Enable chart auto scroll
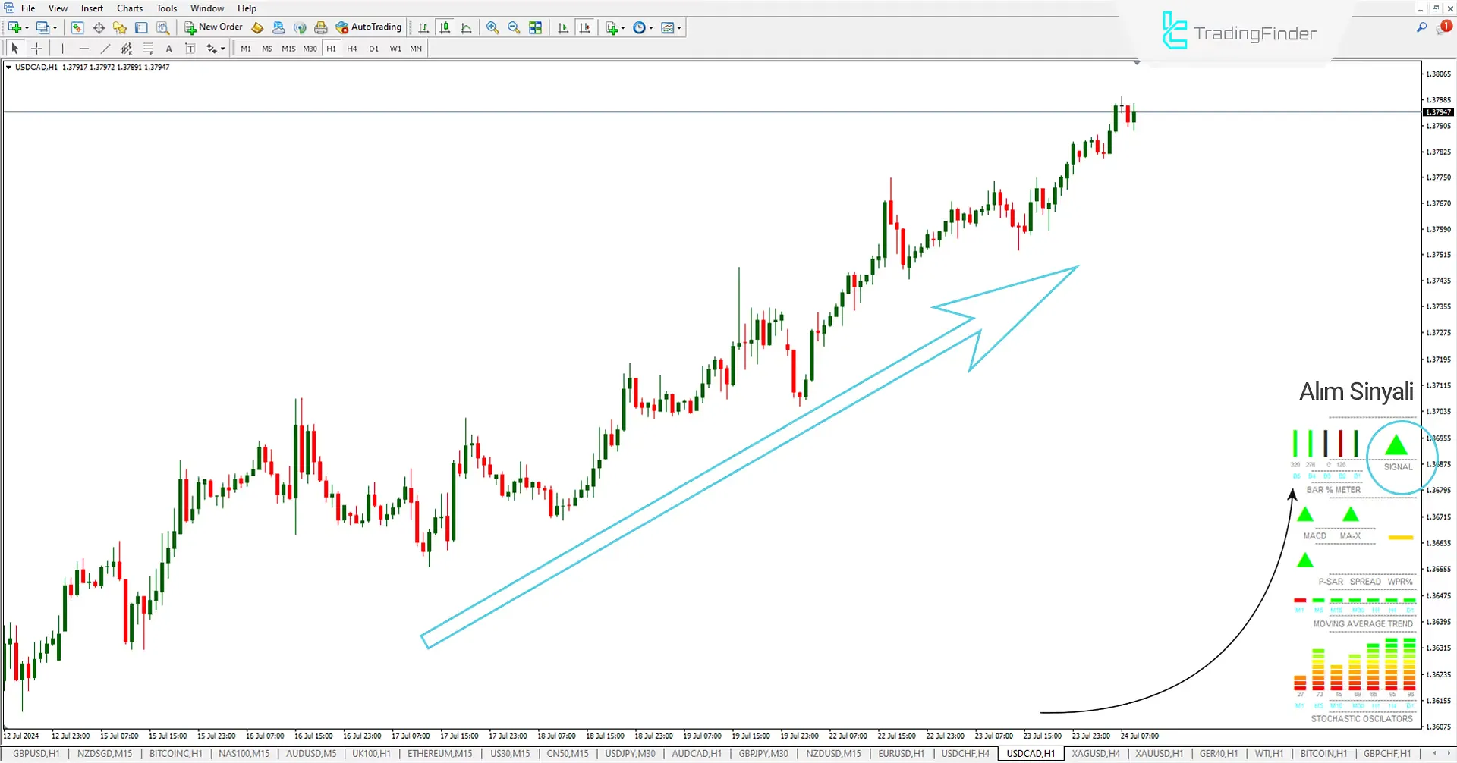This screenshot has width=1457, height=763. tap(563, 27)
